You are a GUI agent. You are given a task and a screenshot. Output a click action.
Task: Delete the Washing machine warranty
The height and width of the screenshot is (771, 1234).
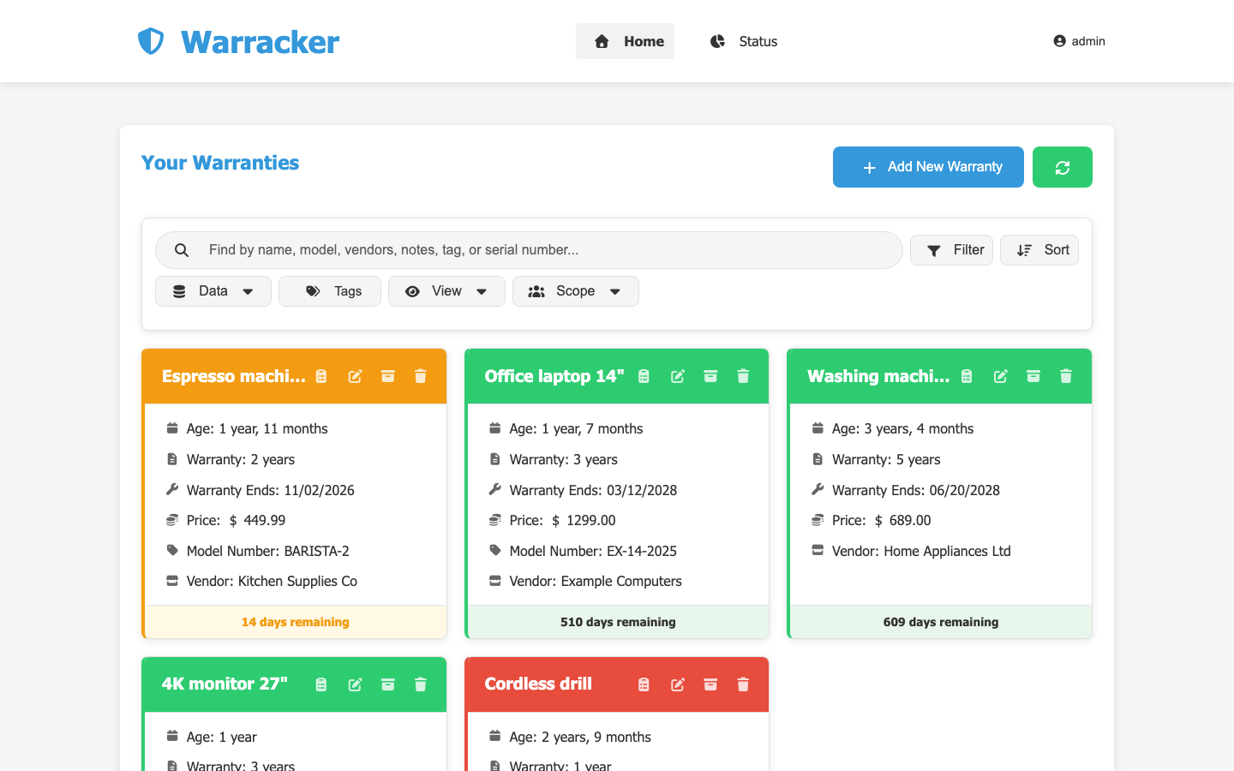coord(1066,376)
